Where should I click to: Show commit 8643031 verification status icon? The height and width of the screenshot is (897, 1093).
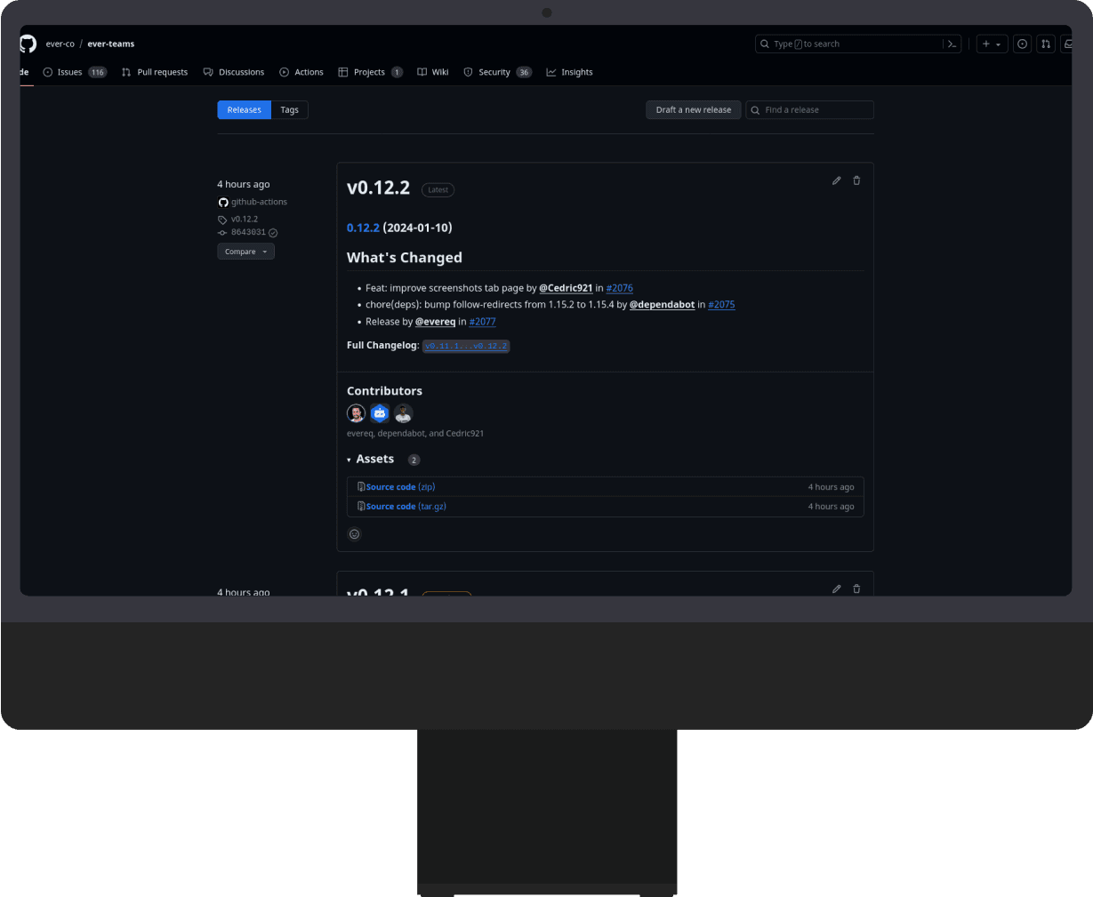[x=273, y=233]
